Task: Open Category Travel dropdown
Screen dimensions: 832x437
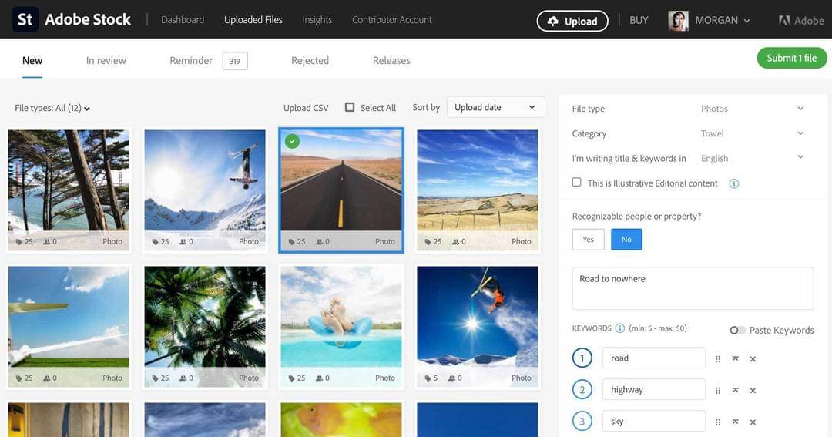Action: click(752, 134)
